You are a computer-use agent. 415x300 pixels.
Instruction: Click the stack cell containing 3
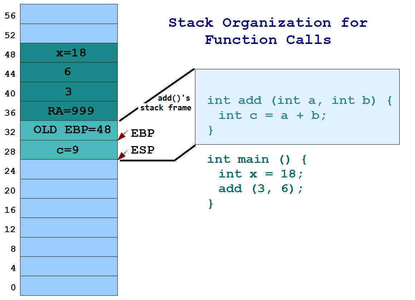[x=69, y=91]
